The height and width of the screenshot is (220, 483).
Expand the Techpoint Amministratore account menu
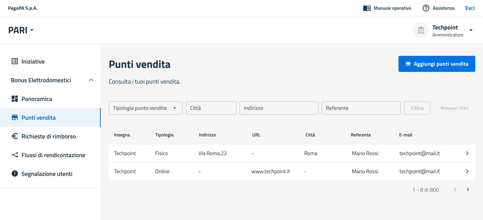pyautogui.click(x=471, y=30)
